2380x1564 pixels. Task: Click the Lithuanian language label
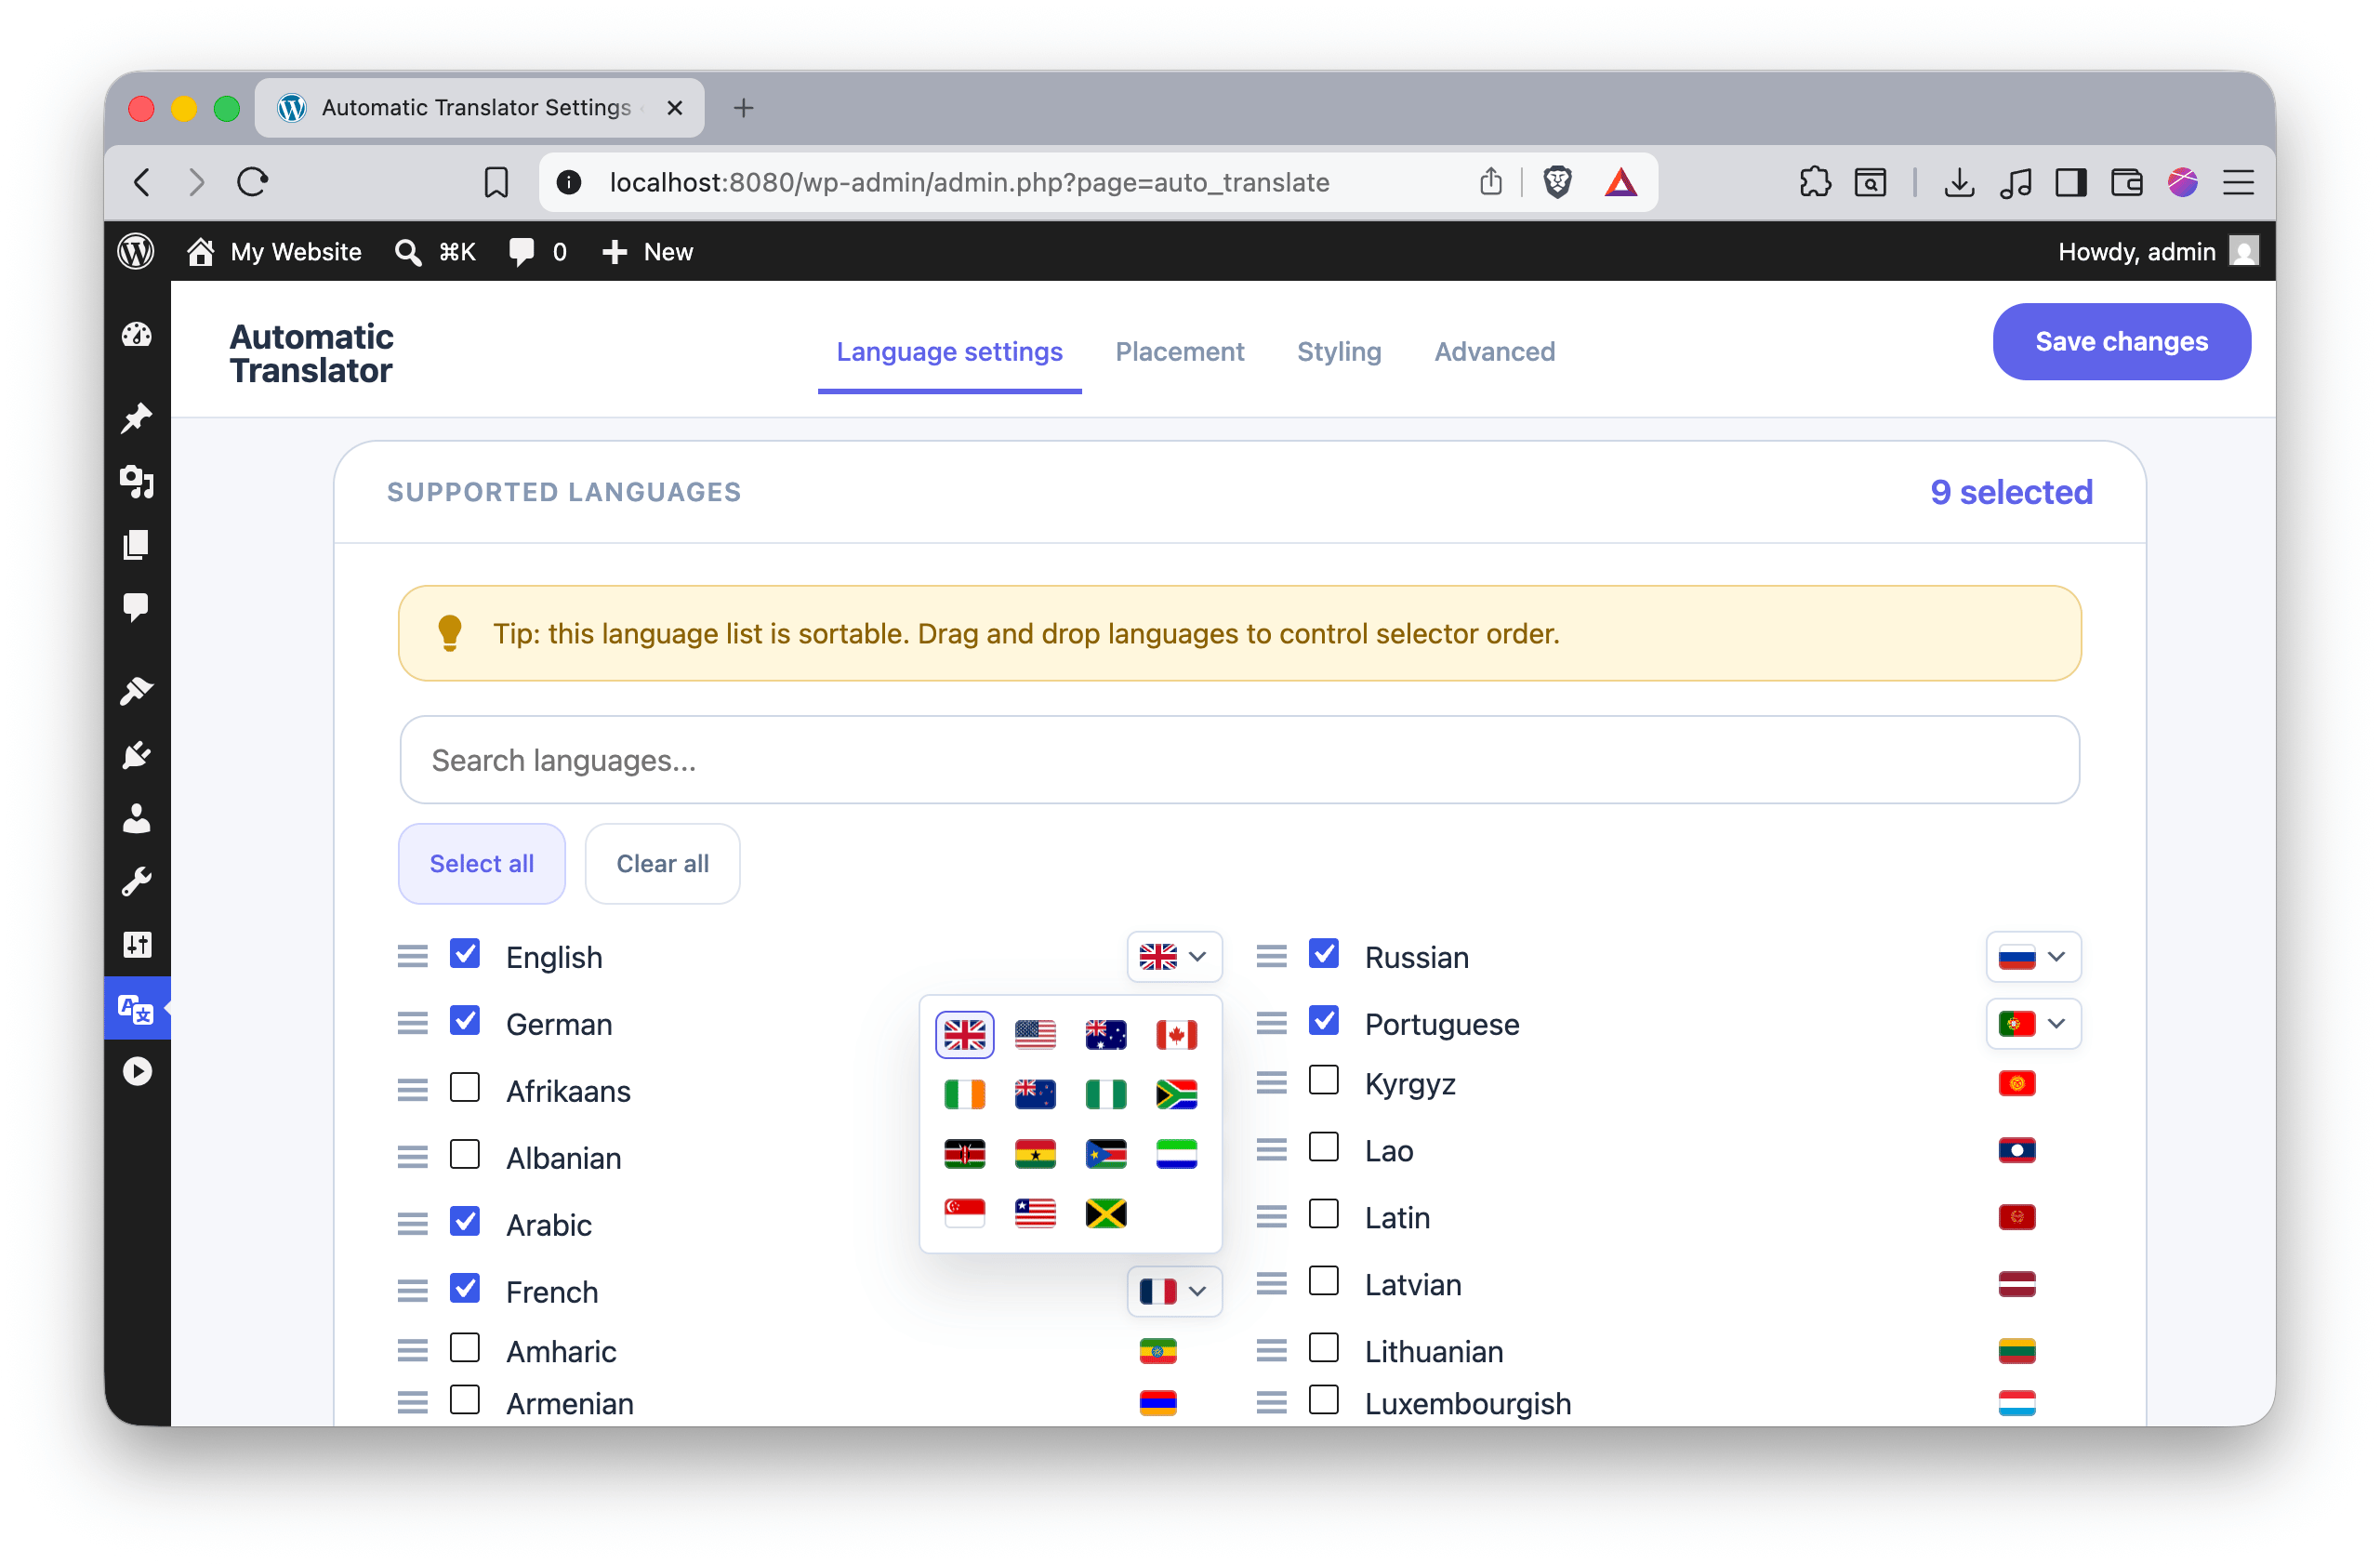(x=1433, y=1352)
